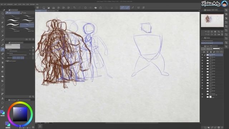Switch to the Pencil sub tool group tab
Image resolution: width=229 pixels, height=129 pixels.
[x=13, y=13]
